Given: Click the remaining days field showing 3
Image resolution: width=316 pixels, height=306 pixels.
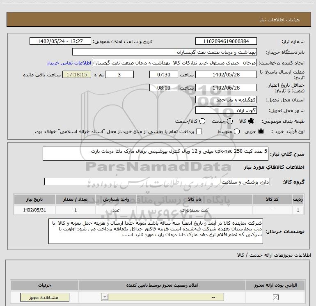Looking at the screenshot, I should pos(119,74).
